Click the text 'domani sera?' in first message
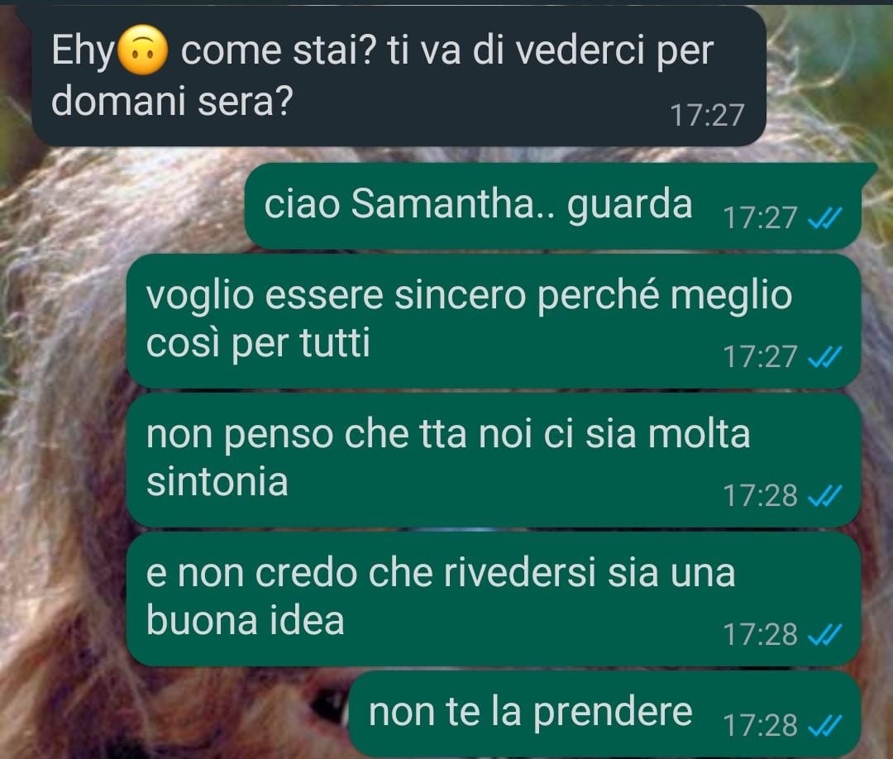 pyautogui.click(x=172, y=102)
